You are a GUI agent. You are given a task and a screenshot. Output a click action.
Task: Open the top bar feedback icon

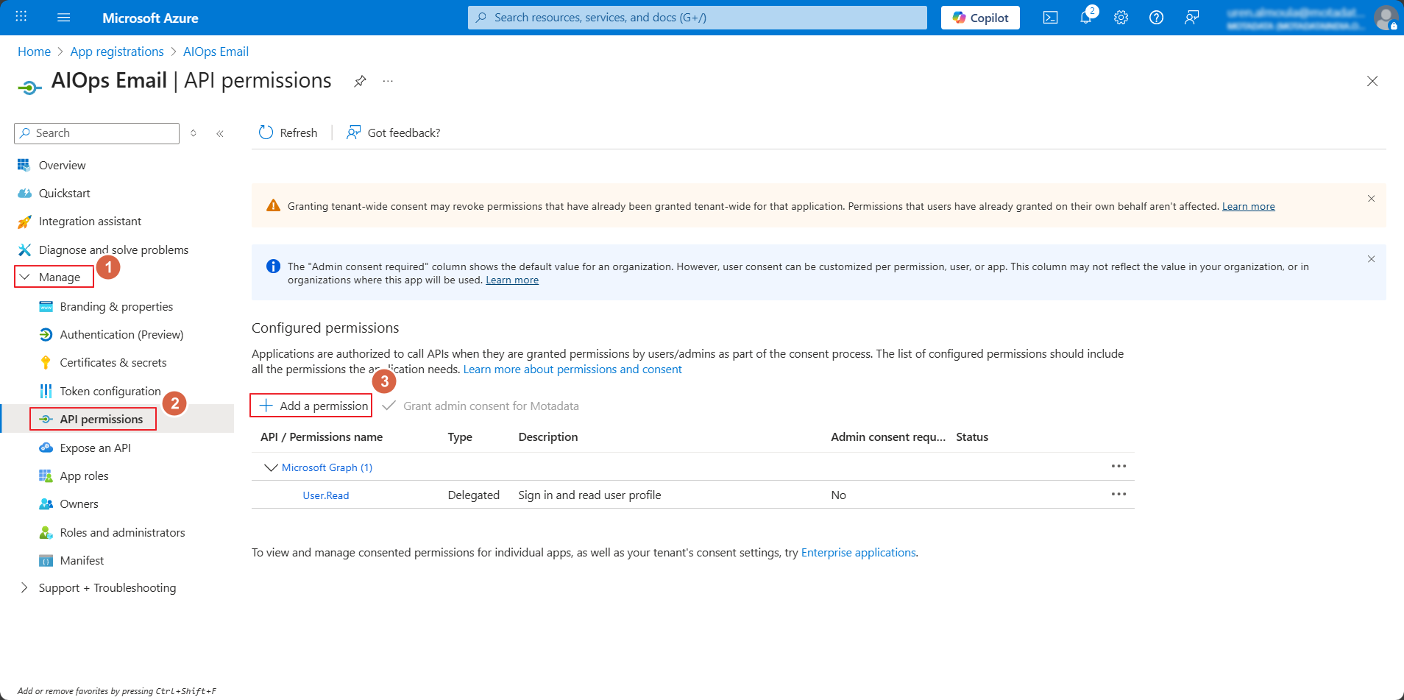(x=1191, y=18)
